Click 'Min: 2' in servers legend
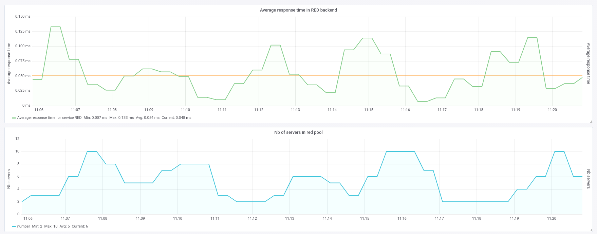Viewport: 597px width, 234px height. point(37,227)
